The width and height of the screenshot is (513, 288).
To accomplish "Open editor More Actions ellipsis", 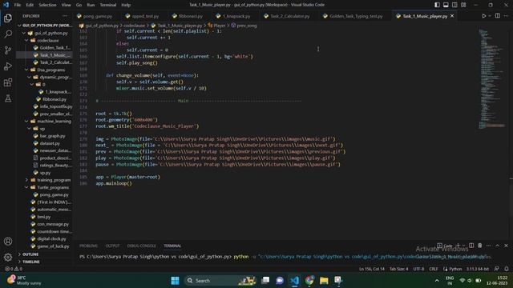I will click(506, 16).
